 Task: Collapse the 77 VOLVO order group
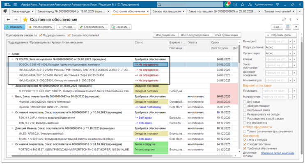coord(12,59)
